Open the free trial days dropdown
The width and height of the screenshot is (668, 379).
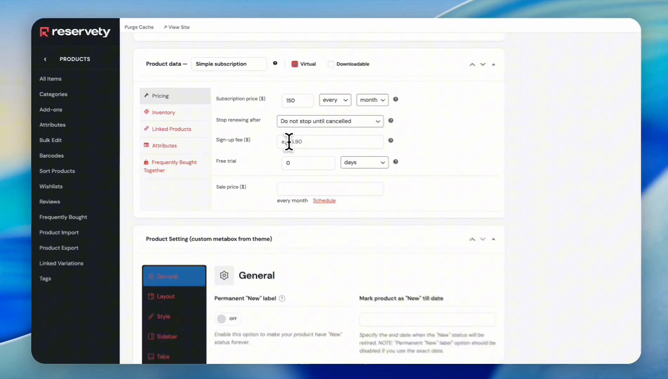point(364,163)
